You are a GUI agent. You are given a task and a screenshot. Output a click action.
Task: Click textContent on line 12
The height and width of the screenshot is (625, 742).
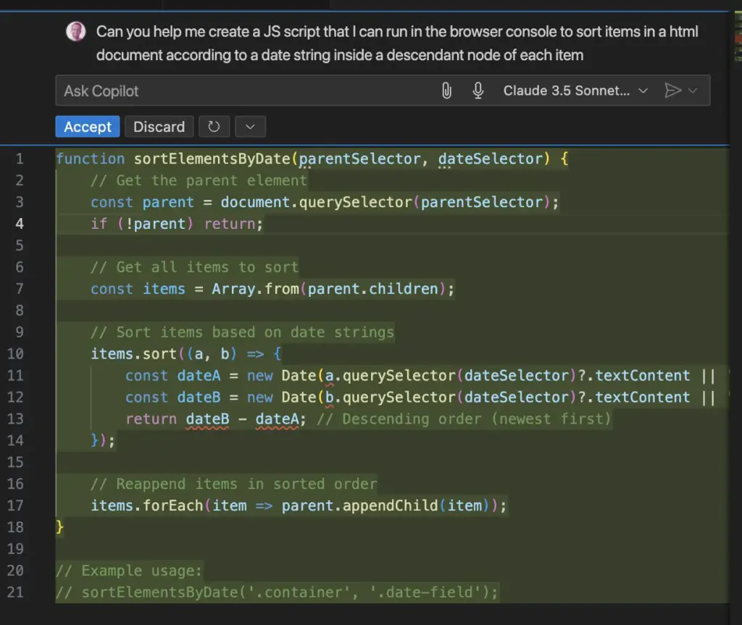coord(643,397)
